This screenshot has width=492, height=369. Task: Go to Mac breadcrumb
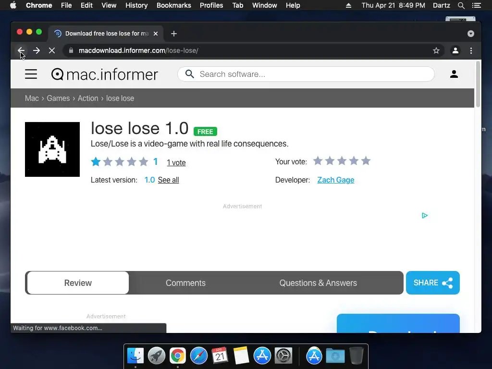32,98
